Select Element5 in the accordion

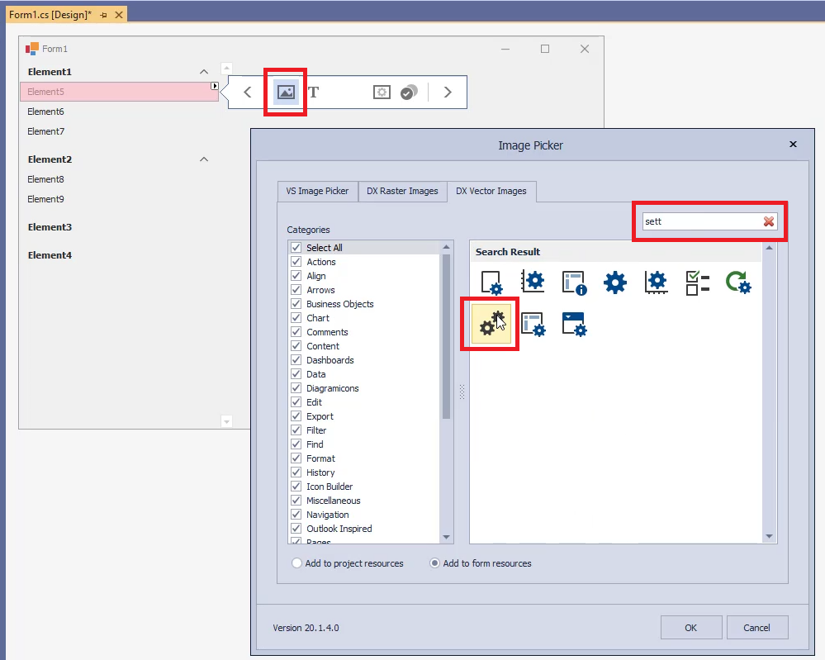[120, 92]
